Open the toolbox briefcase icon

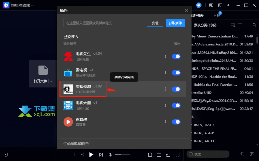coord(159,155)
